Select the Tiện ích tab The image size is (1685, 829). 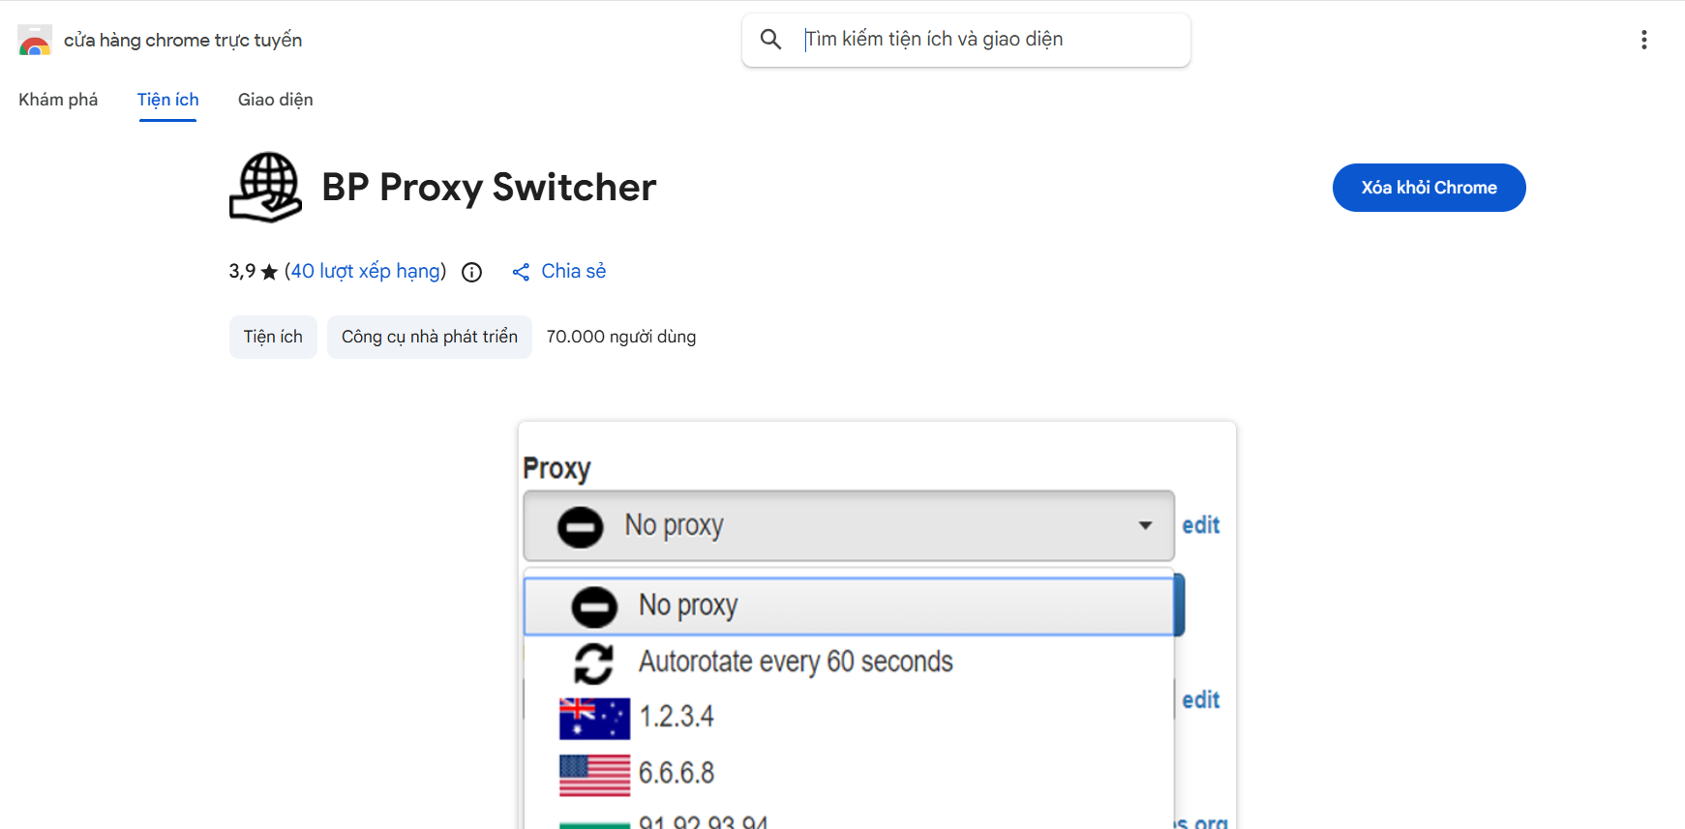[167, 100]
